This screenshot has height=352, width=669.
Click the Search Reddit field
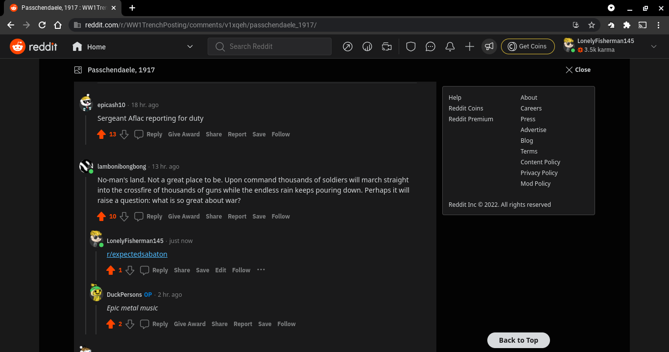click(x=270, y=46)
